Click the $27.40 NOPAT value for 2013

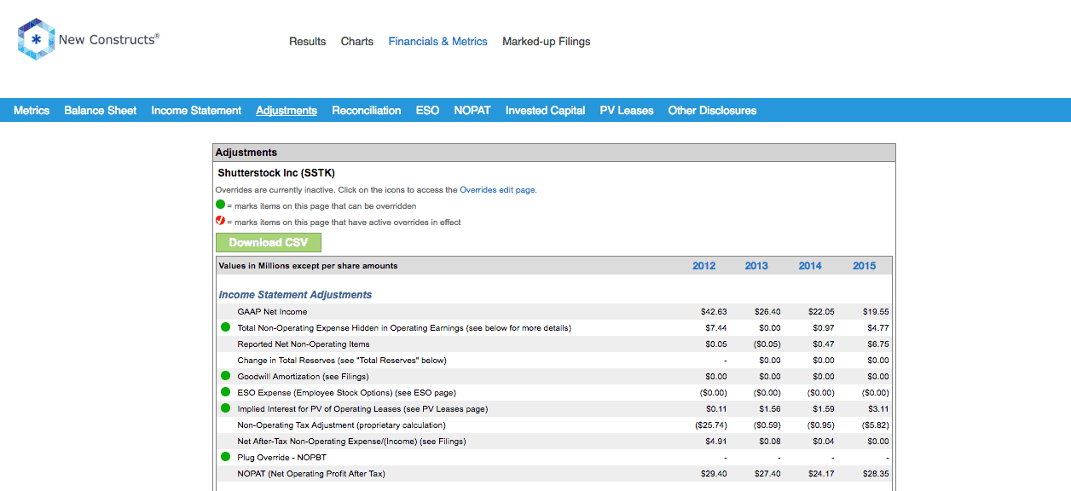(767, 474)
